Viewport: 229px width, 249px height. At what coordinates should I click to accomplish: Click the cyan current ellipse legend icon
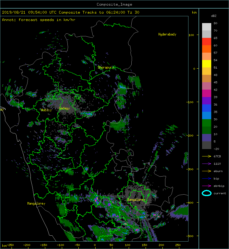pos(207,193)
